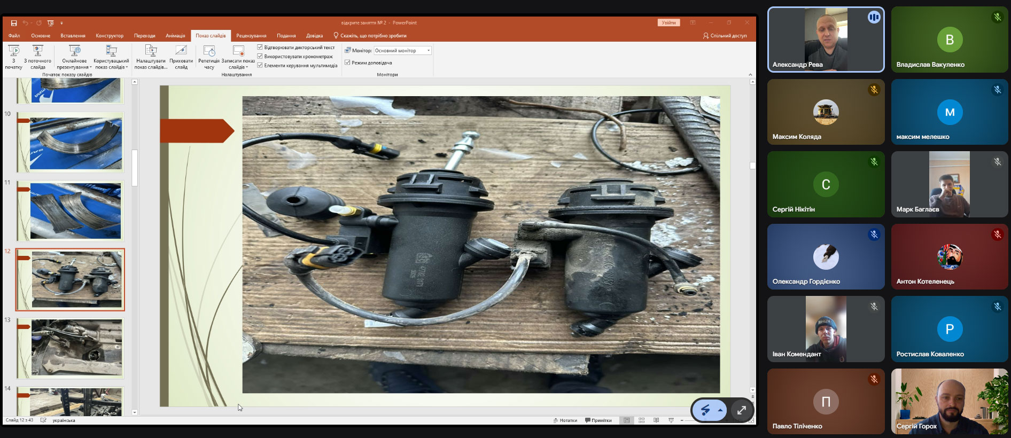The image size is (1011, 438).
Task: Toggle 'Відтворювати дикторський текст' checkbox
Action: click(260, 48)
